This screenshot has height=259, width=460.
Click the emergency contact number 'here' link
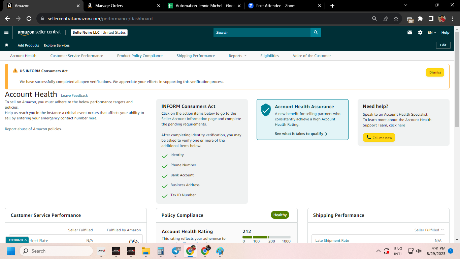[x=92, y=118]
